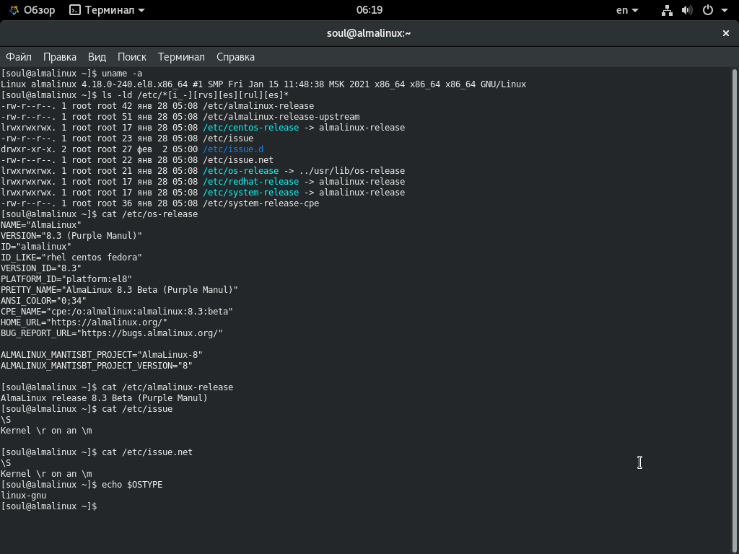Click the Linux almalinux 4.18.0-240.el8 kernel line
The image size is (739, 554).
(263, 84)
